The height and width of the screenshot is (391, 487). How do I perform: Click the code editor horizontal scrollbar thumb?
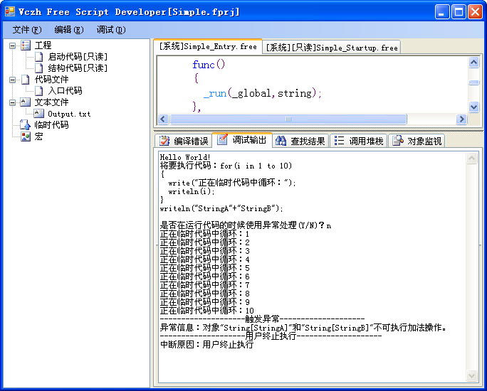point(288,119)
